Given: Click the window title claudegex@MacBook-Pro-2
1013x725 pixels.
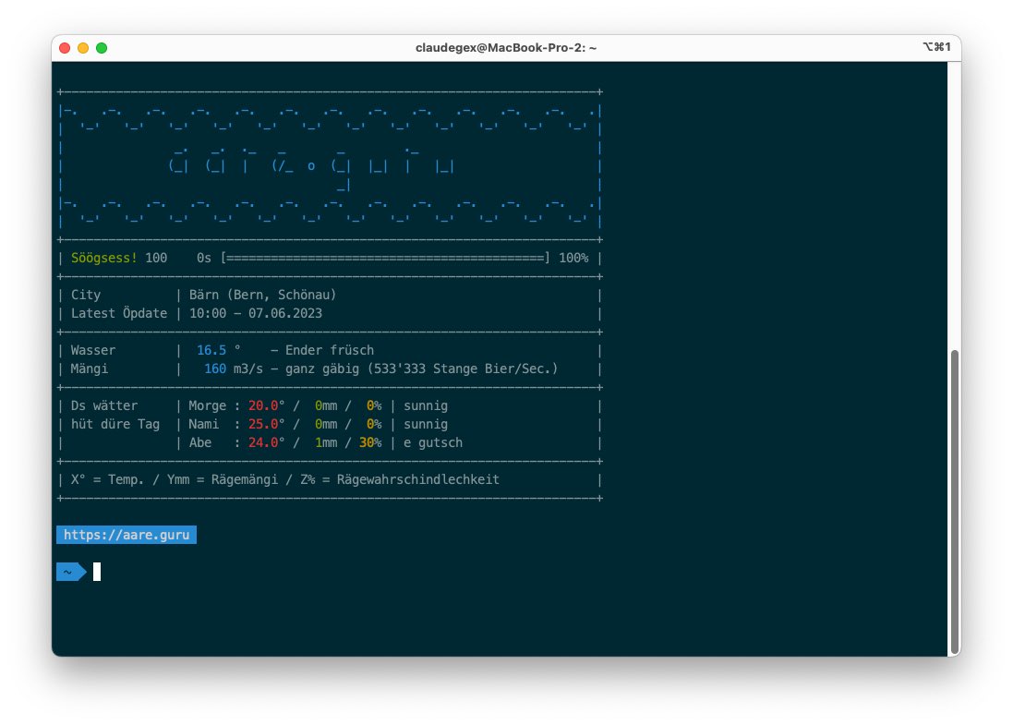Looking at the screenshot, I should [506, 48].
